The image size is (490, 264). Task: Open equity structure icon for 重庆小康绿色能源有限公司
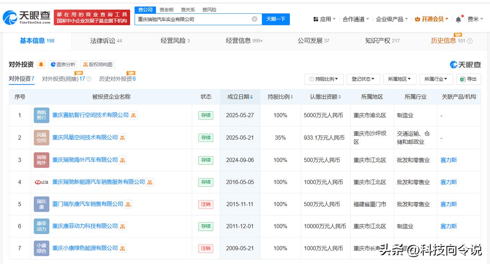[x=122, y=248]
